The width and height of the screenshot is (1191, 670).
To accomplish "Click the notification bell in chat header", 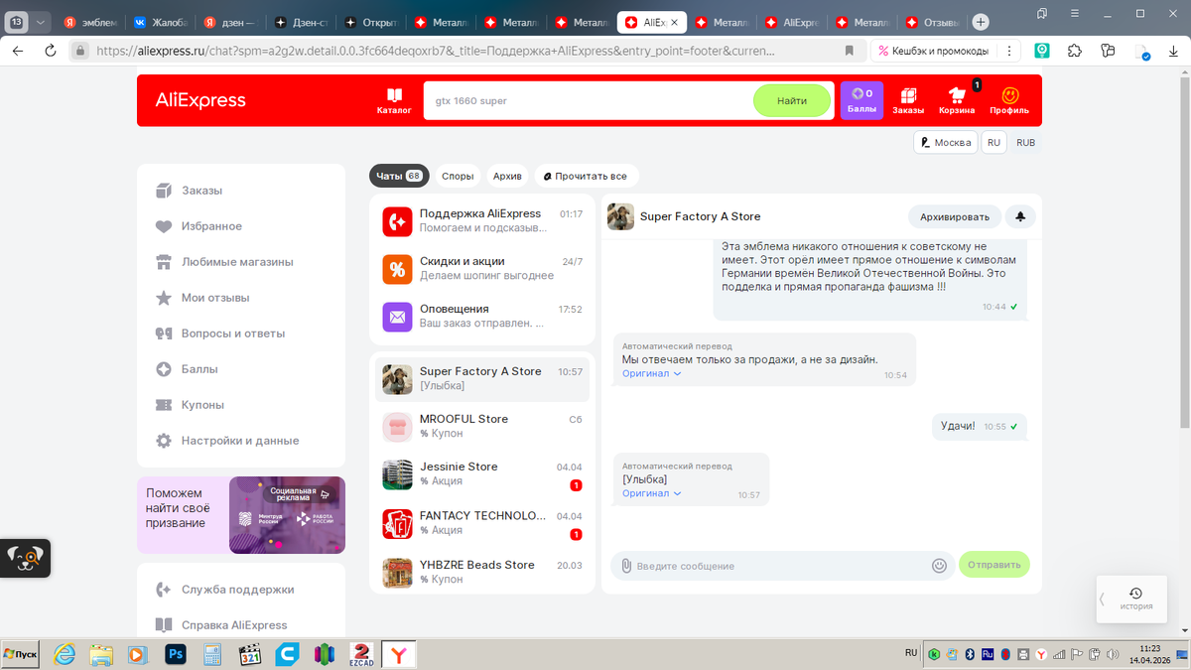I will [1020, 216].
